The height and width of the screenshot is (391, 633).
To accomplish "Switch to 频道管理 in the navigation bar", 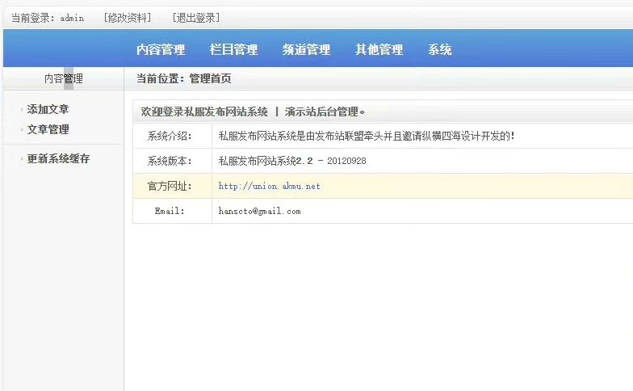I will [306, 50].
